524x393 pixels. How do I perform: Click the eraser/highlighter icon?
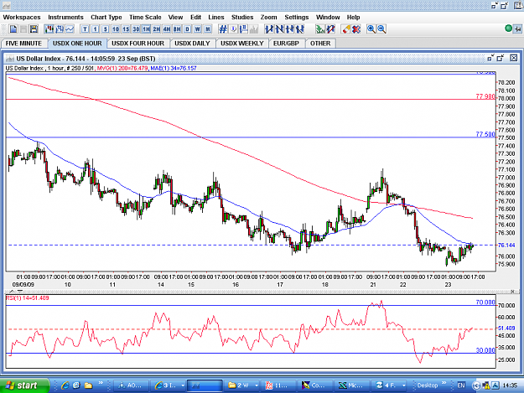pos(346,29)
